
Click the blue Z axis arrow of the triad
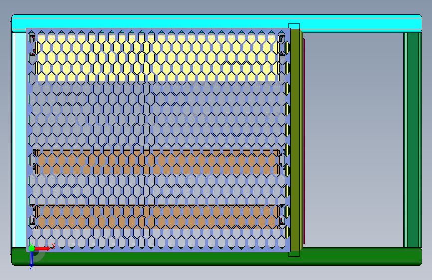pos(31,259)
